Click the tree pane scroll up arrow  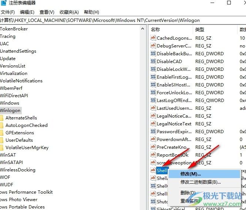point(143,29)
